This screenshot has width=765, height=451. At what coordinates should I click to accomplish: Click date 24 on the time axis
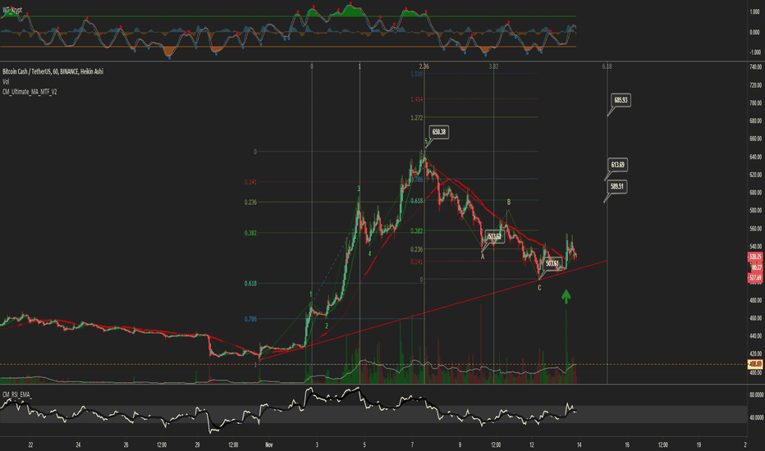point(78,444)
